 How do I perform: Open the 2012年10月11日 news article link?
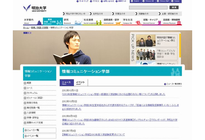114,94
